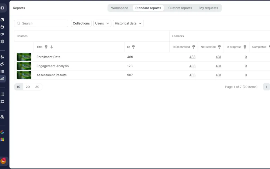Click the Search input field
This screenshot has height=169, width=270.
pyautogui.click(x=41, y=23)
